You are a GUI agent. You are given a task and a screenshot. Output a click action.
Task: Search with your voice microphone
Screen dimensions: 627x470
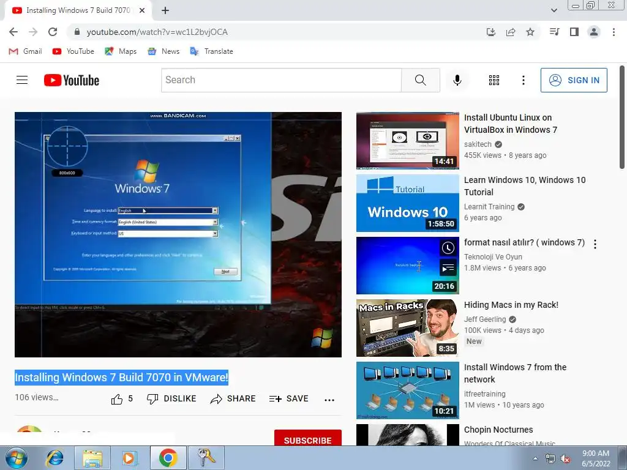pos(457,80)
